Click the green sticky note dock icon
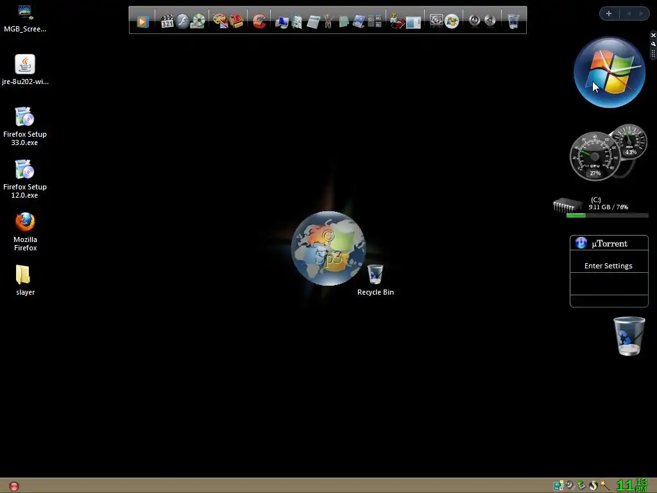The width and height of the screenshot is (657, 493). (x=344, y=21)
